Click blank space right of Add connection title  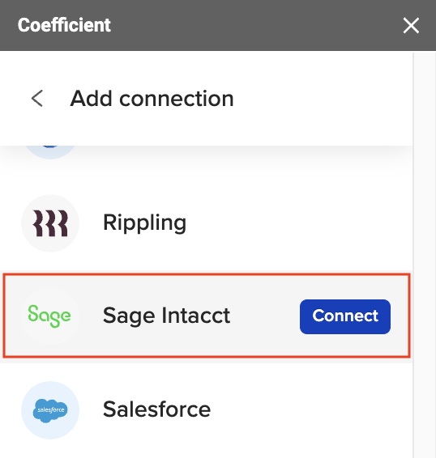[x=322, y=99]
